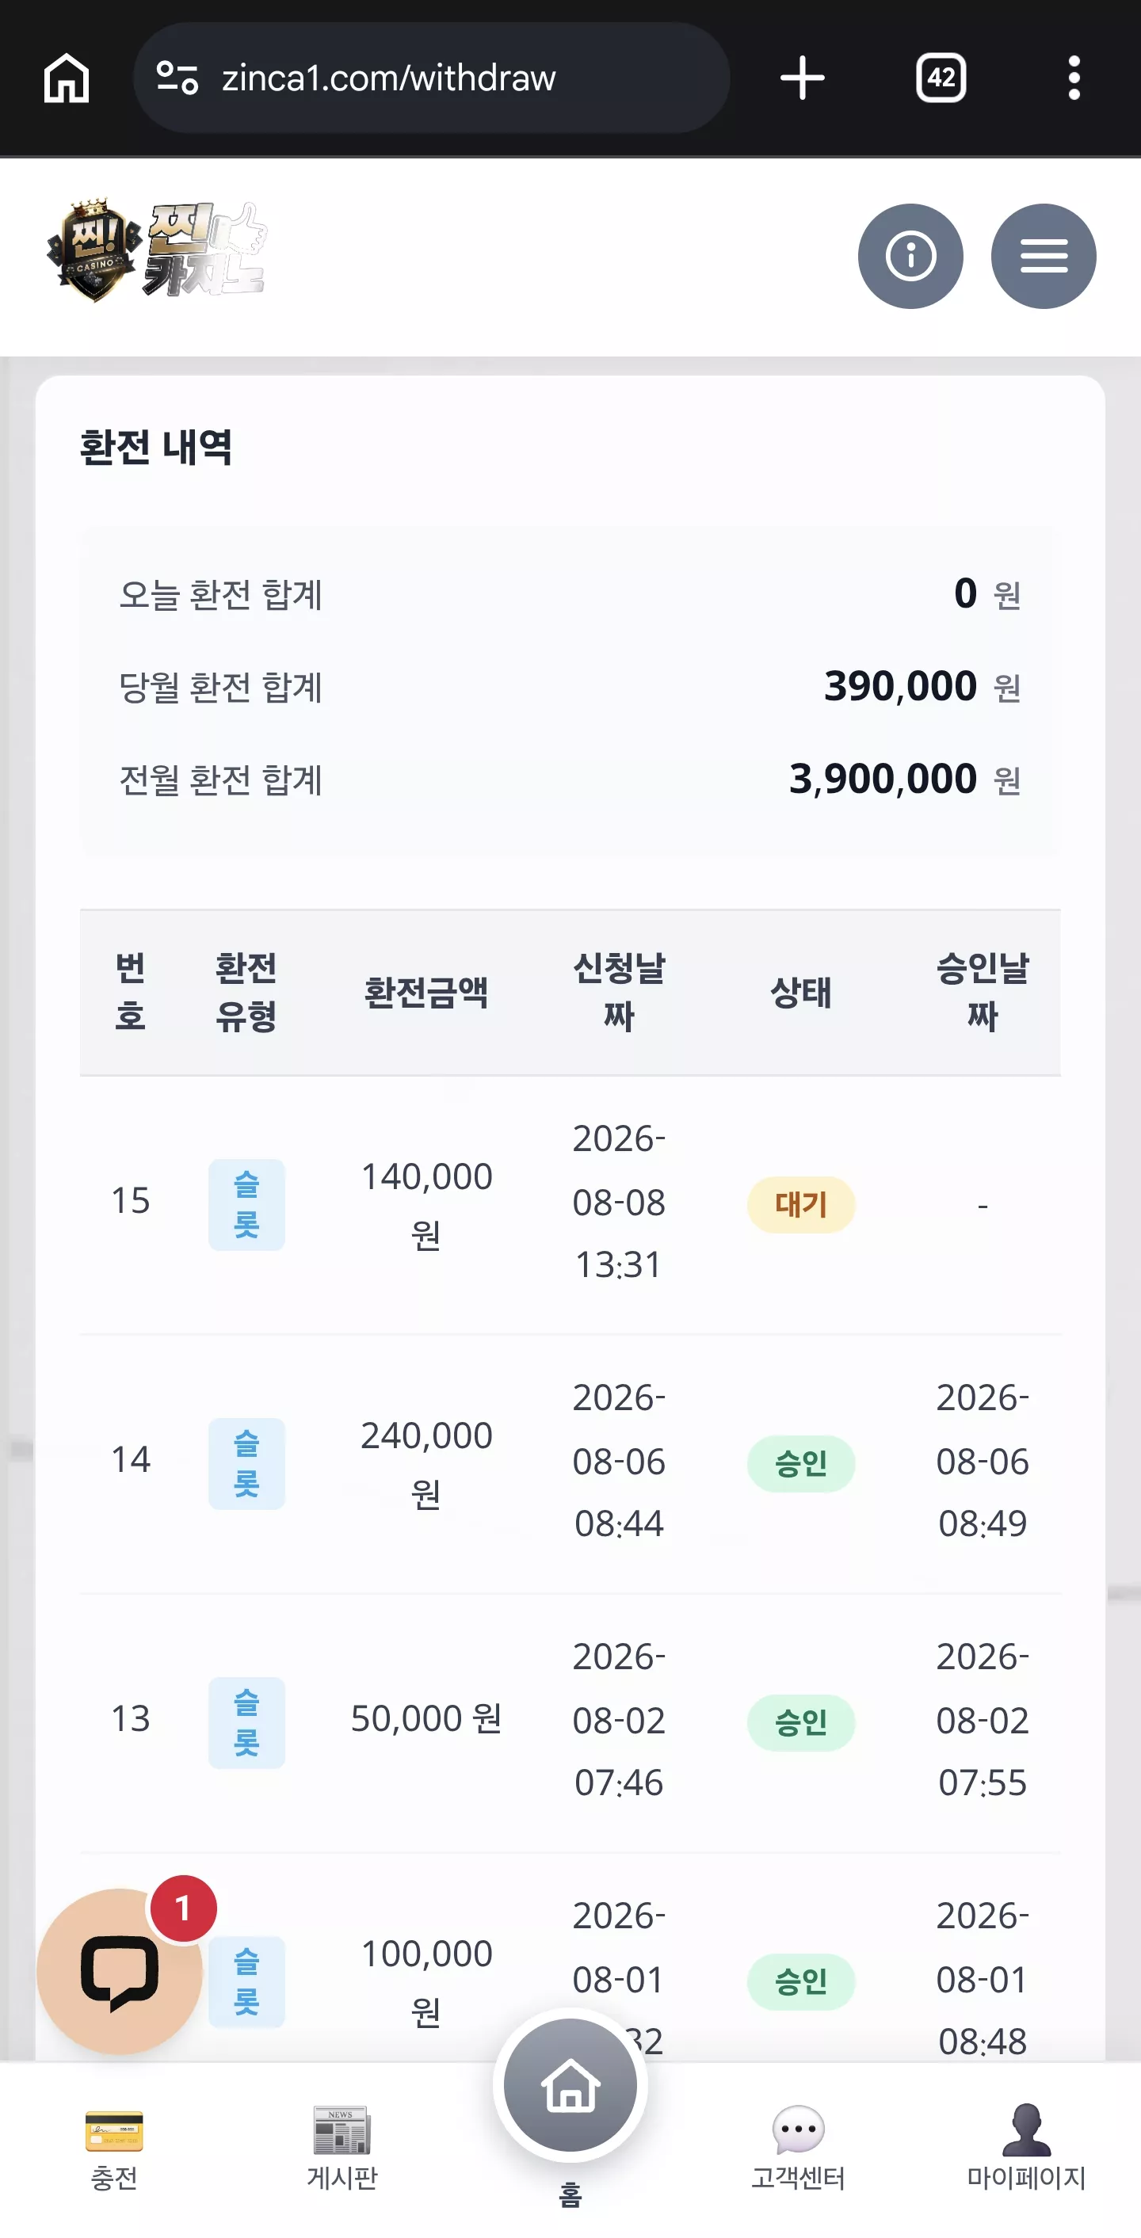The height and width of the screenshot is (2238, 1141).
Task: Open the site settings icon in address bar
Action: click(177, 78)
